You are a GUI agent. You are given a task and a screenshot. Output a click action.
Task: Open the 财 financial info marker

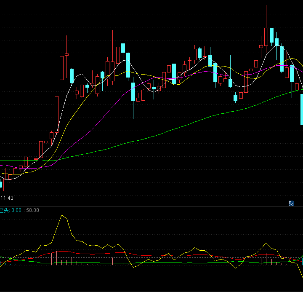click(291, 204)
